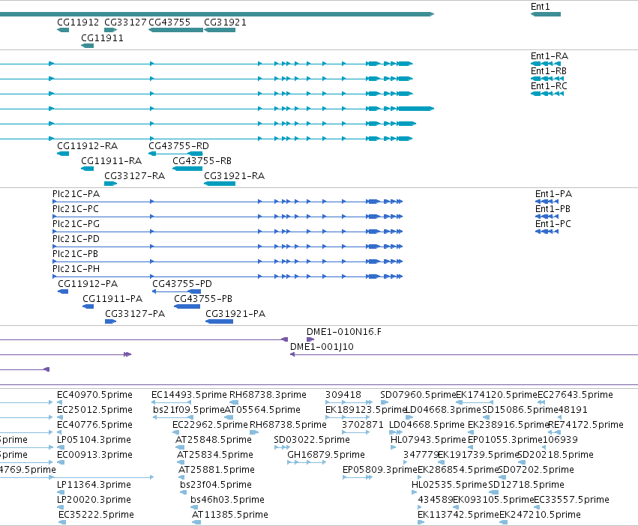638x526 pixels.
Task: Select the CG43755-PD protein label
Action: pyautogui.click(x=182, y=284)
